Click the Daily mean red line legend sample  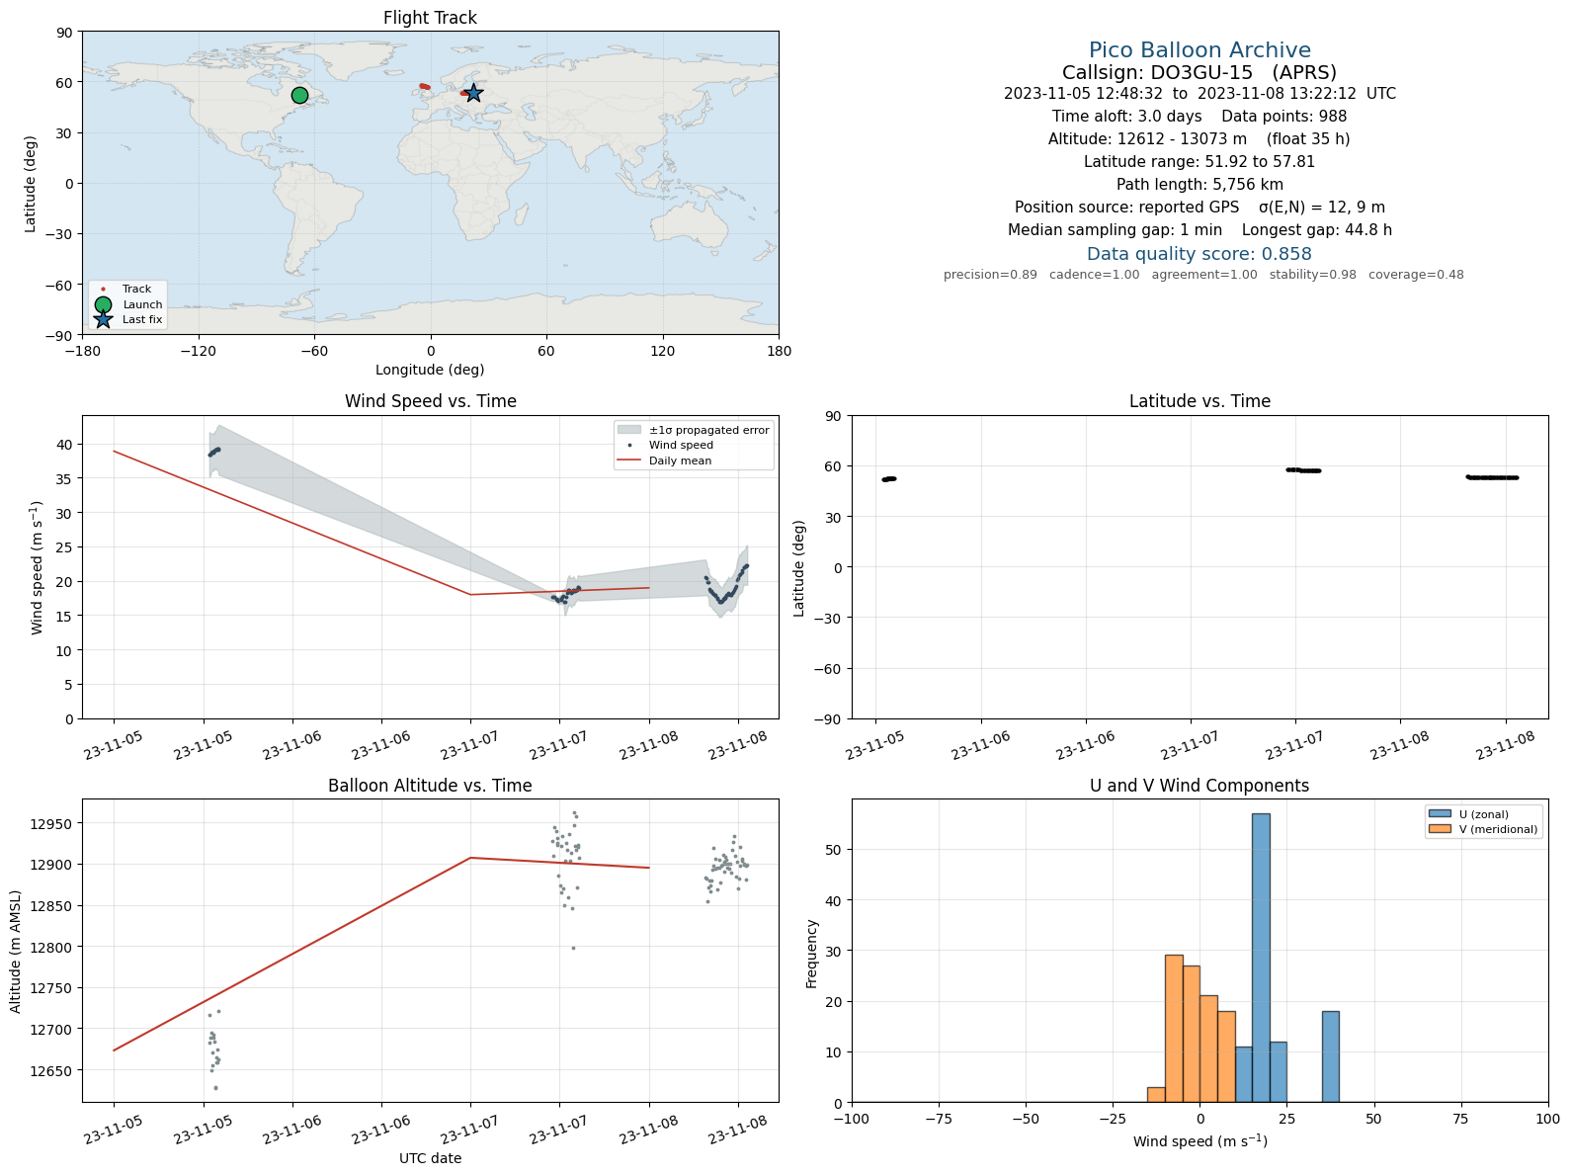coord(629,461)
